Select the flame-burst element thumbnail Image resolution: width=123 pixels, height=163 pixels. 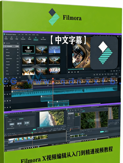28,71
